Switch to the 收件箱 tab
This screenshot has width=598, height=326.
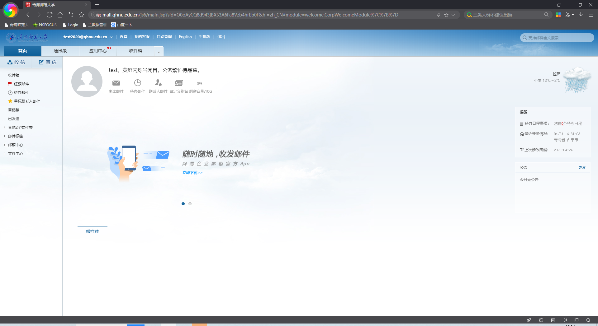[x=135, y=51]
